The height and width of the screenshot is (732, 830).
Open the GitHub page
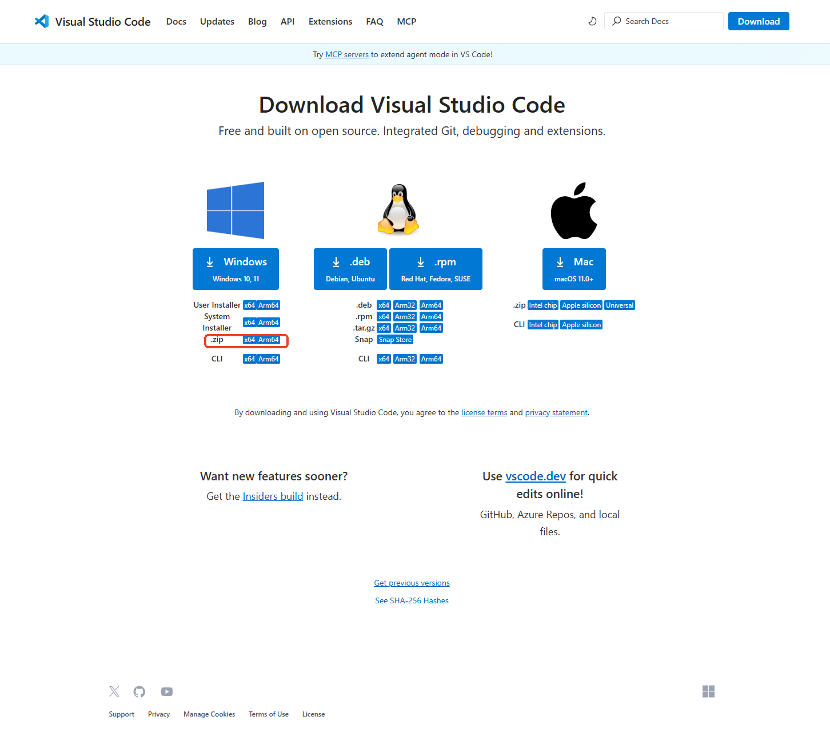139,691
